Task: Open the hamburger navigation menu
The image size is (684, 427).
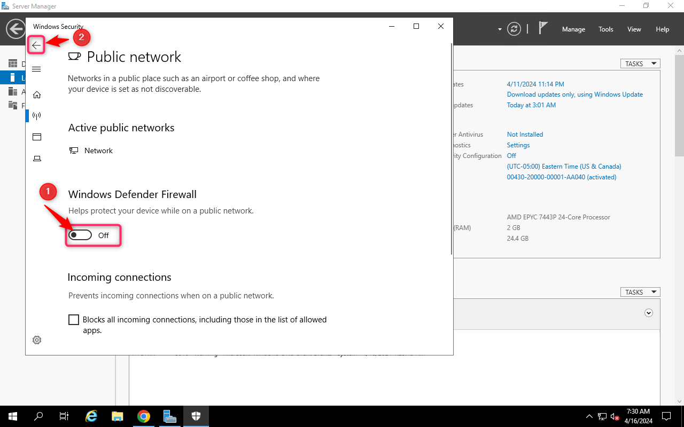Action: tap(36, 69)
